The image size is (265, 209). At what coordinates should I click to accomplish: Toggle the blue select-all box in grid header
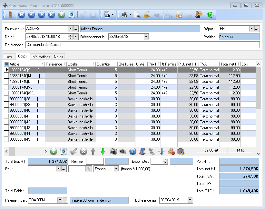tap(6, 64)
